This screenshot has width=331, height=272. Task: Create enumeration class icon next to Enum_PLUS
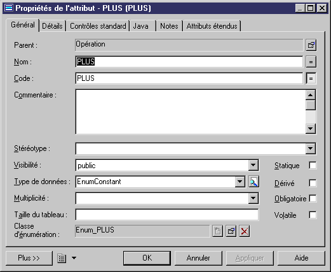pos(218,231)
